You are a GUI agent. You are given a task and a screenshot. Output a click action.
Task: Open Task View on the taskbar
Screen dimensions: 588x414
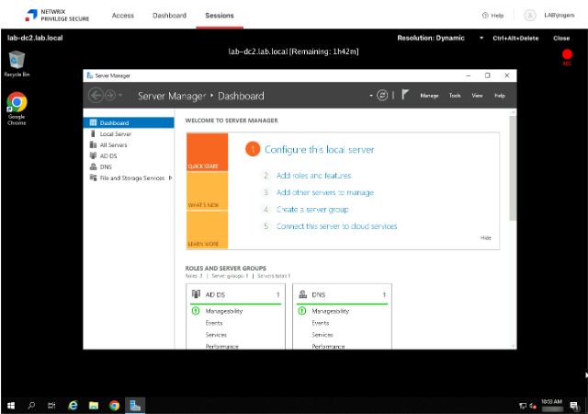(x=51, y=406)
